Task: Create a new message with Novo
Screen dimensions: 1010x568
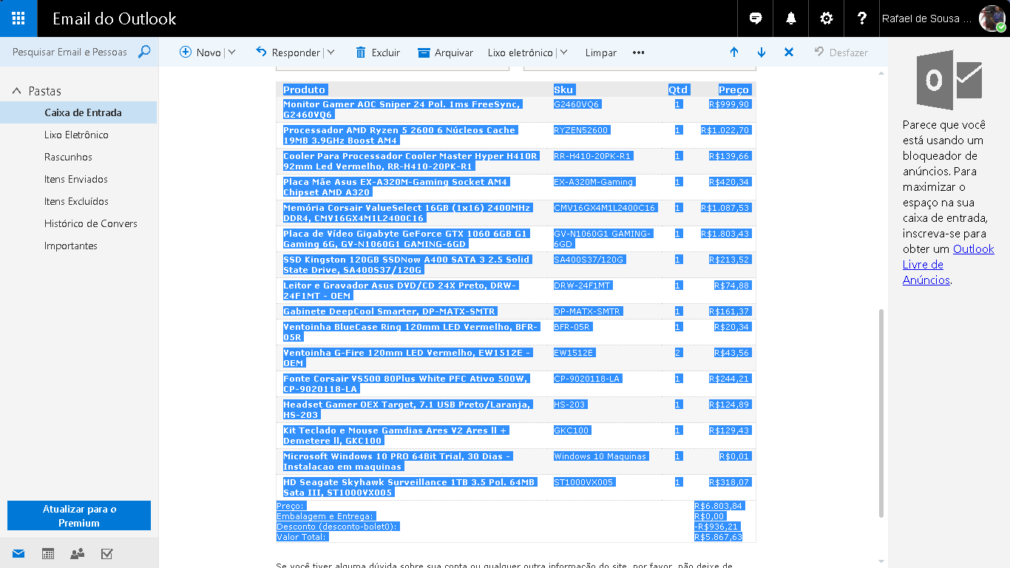Action: 200,53
